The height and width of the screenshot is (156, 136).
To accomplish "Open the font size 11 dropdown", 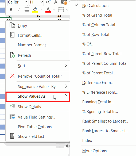I will (36, 2).
